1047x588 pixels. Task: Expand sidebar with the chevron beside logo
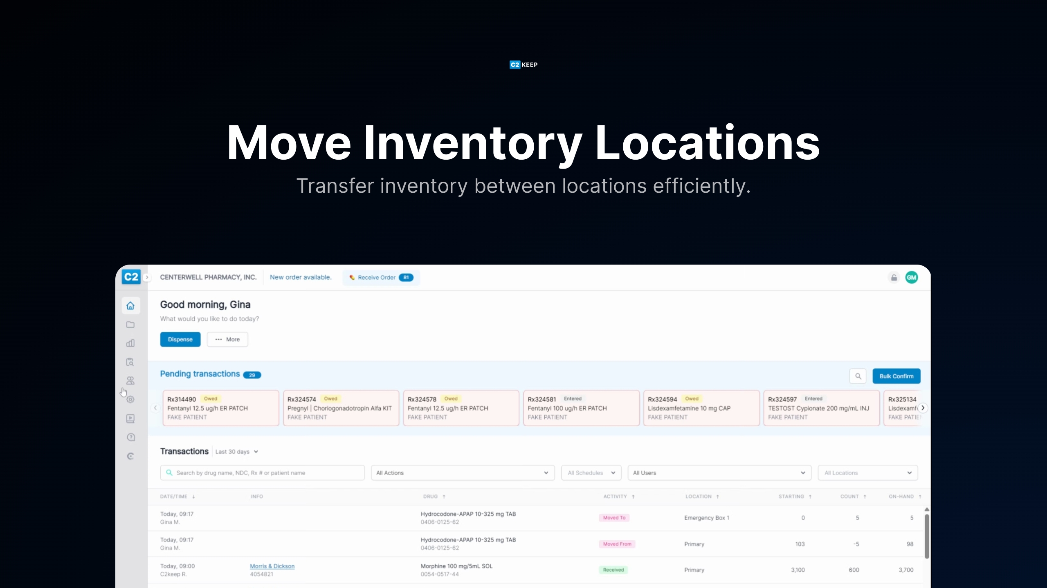pyautogui.click(x=147, y=278)
